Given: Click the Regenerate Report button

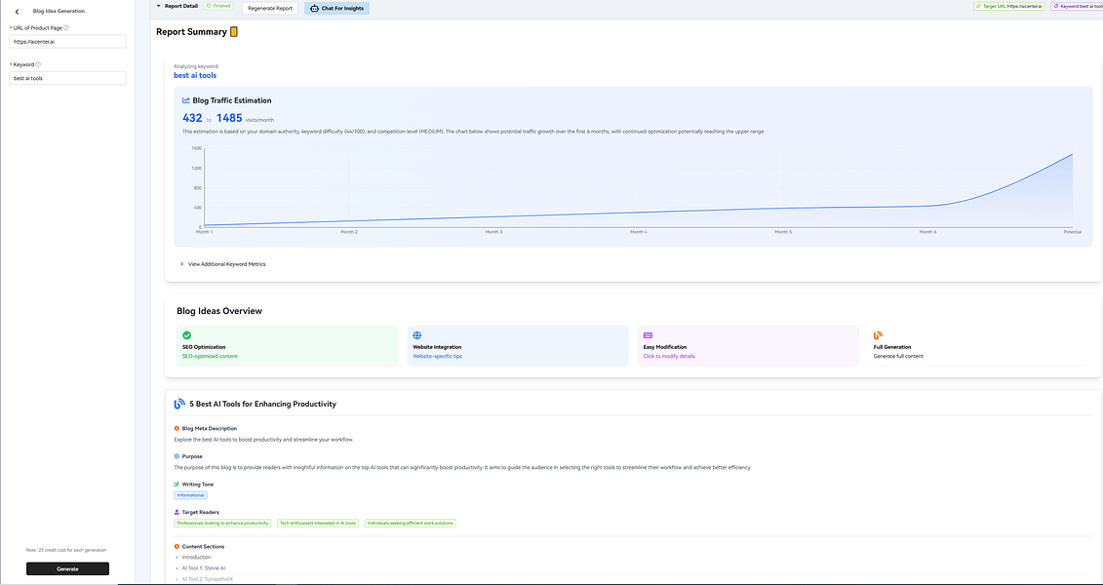Looking at the screenshot, I should (271, 8).
